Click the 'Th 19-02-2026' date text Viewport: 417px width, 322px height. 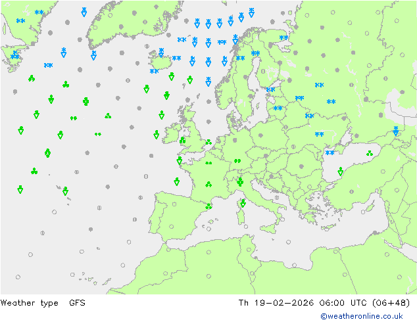pos(276,302)
